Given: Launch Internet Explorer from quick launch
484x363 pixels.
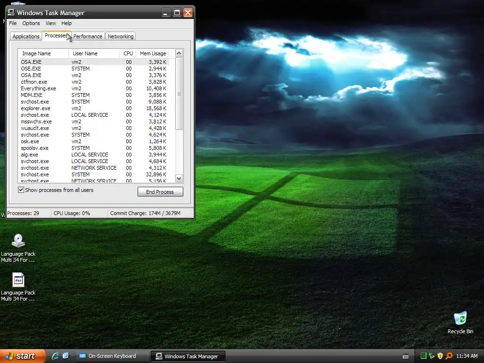Looking at the screenshot, I should 55,356.
